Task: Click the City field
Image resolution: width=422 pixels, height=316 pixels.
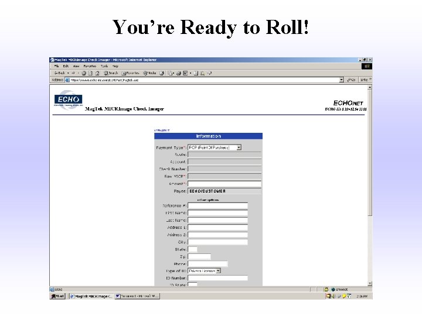Action: pyautogui.click(x=217, y=242)
